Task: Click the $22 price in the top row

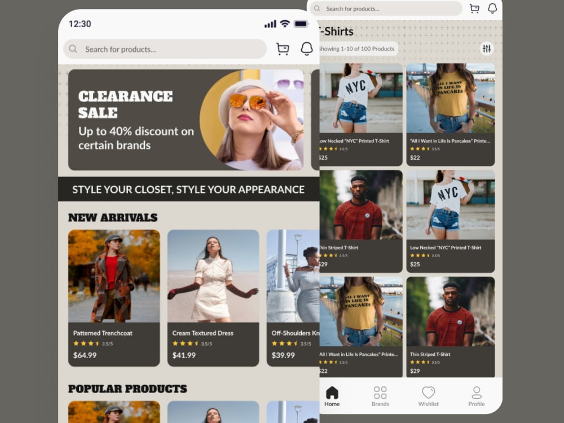Action: click(415, 157)
